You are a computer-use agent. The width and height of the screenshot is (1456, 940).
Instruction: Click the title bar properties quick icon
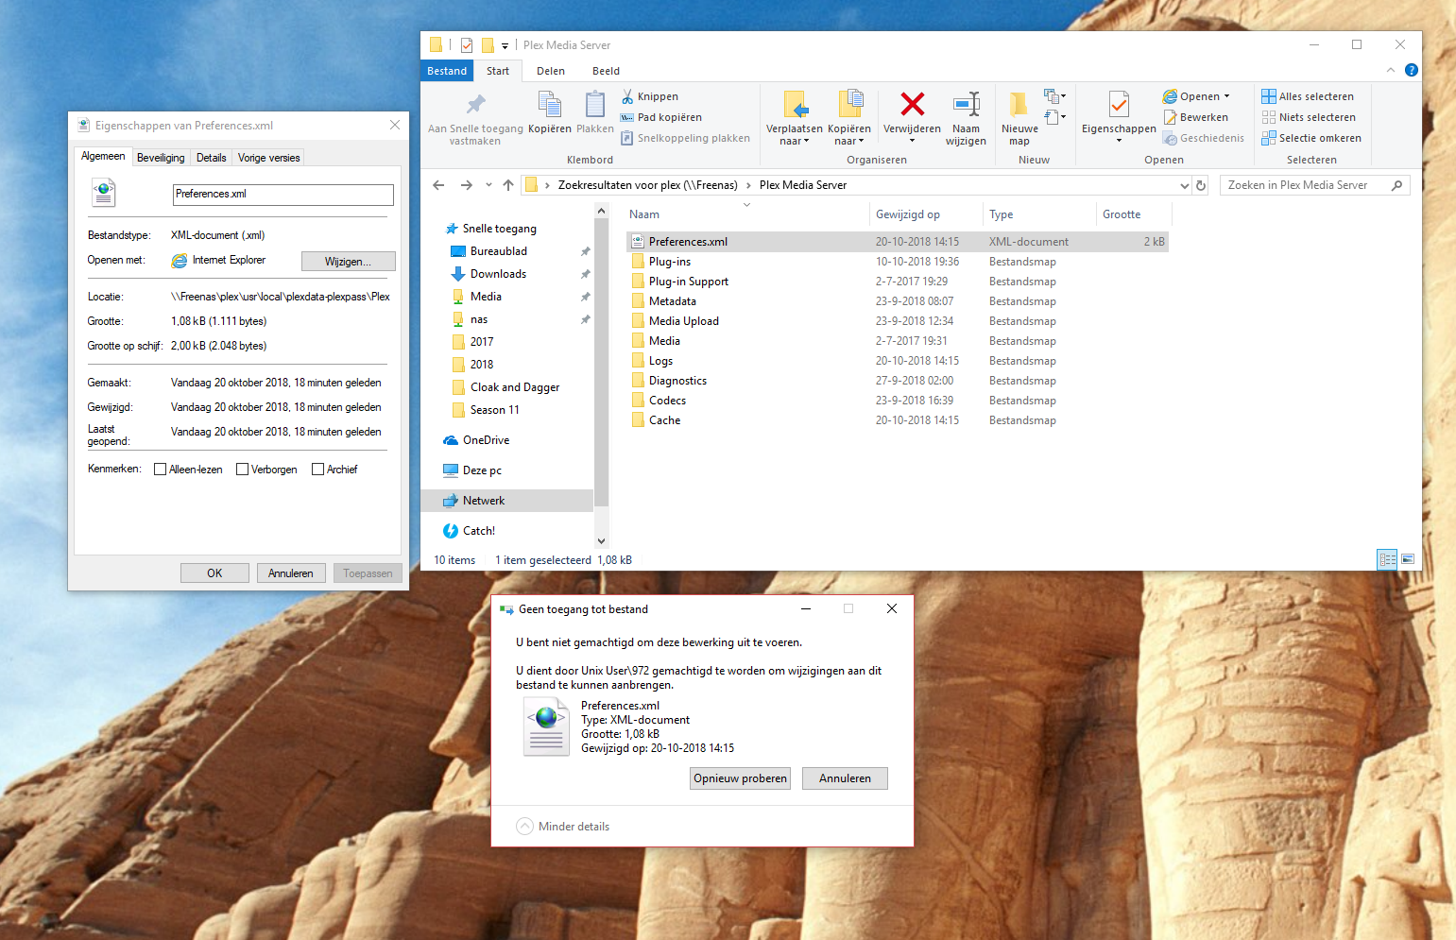click(466, 44)
